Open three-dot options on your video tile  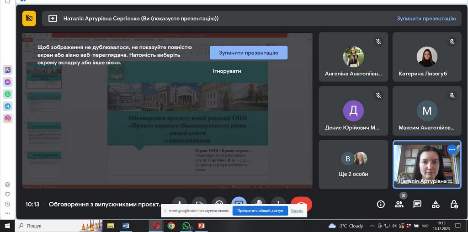[452, 149]
